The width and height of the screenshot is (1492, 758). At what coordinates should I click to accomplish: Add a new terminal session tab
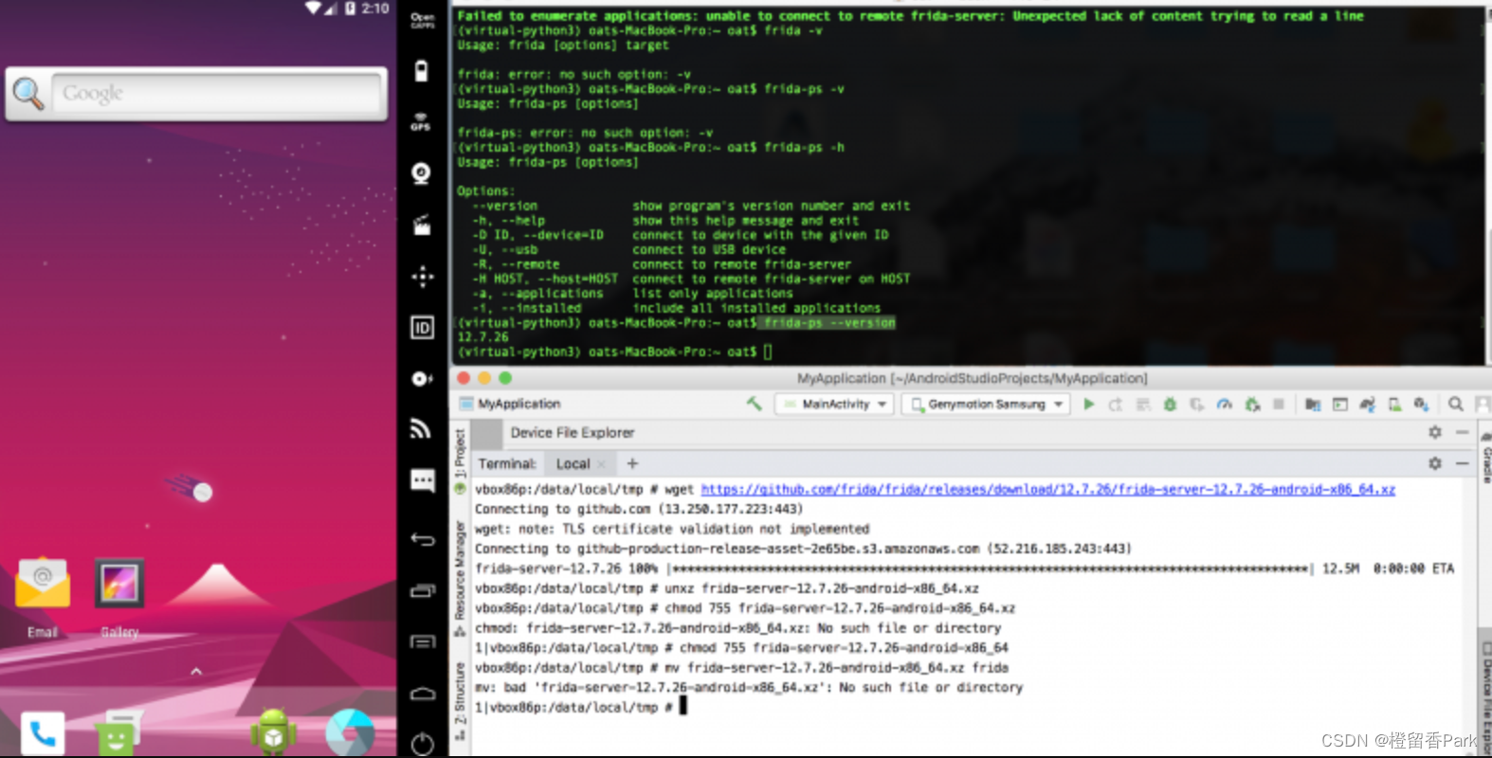[x=632, y=463]
